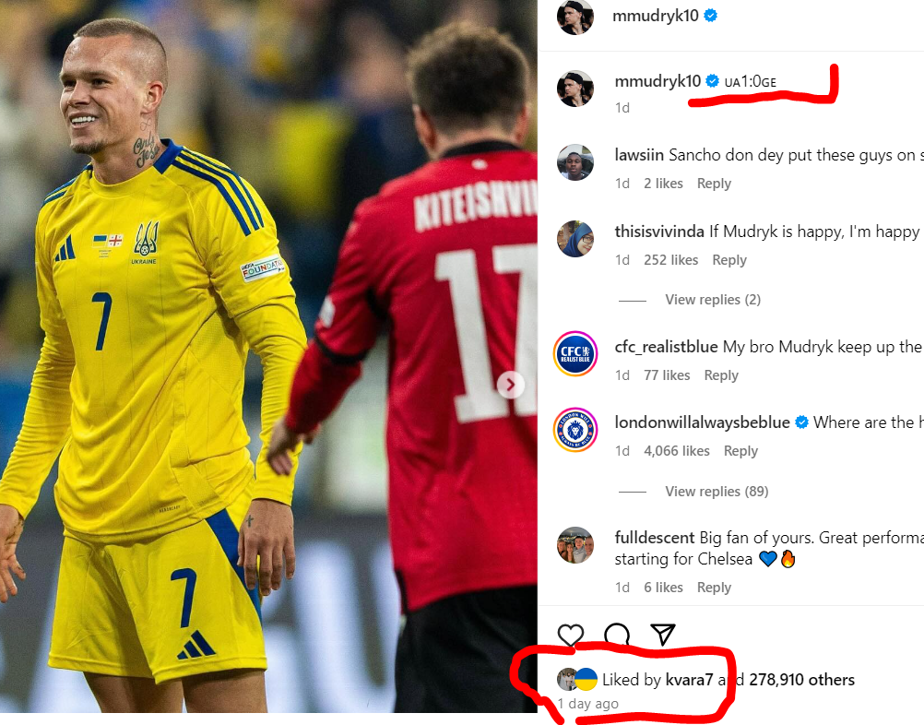
Task: Open mmudryk10 username in header
Action: click(656, 16)
